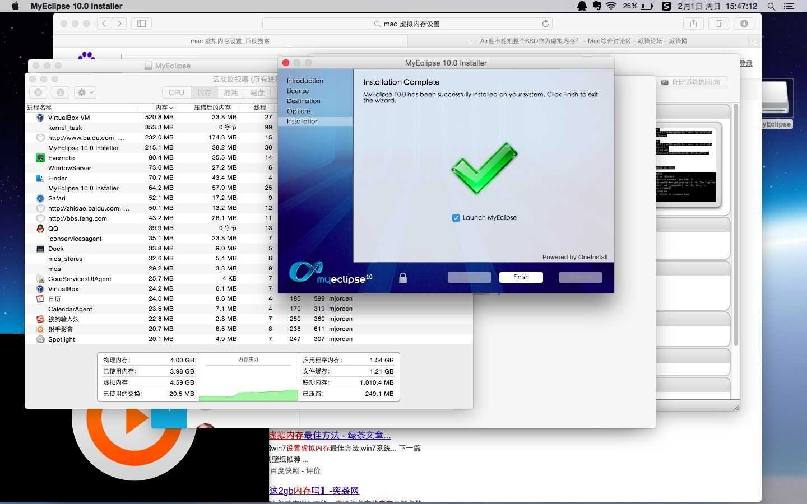Select CalendarAgent process row
The image size is (807, 504).
click(x=249, y=309)
